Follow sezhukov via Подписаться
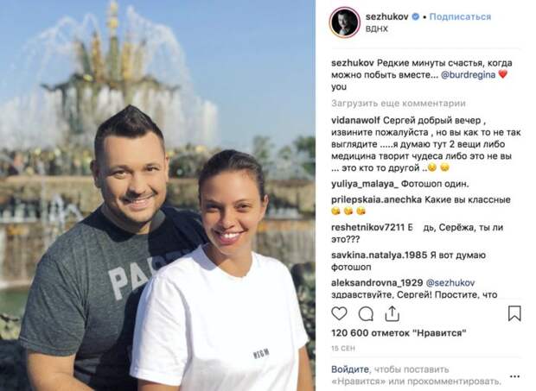Viewport: 536px width, 391px height. click(x=460, y=16)
